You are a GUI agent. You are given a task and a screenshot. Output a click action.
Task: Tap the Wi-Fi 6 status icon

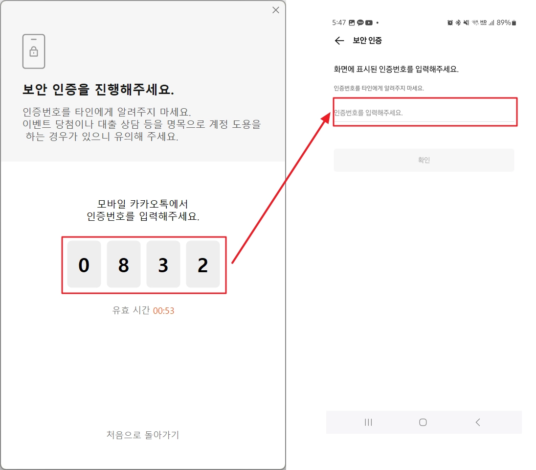coord(474,22)
